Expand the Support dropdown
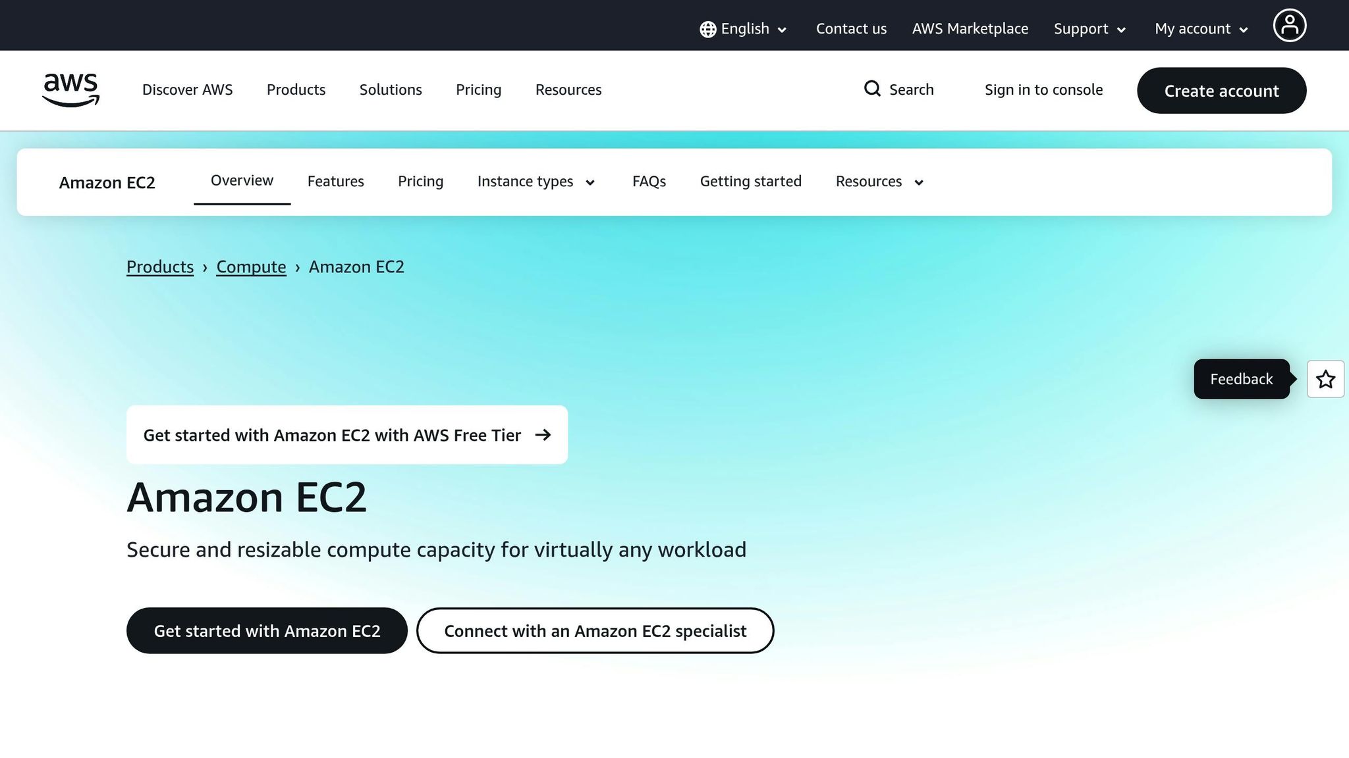 coord(1089,28)
